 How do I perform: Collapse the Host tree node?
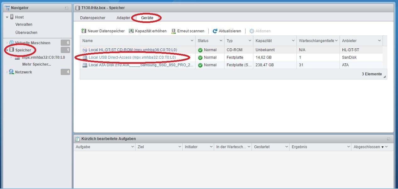coord(7,17)
